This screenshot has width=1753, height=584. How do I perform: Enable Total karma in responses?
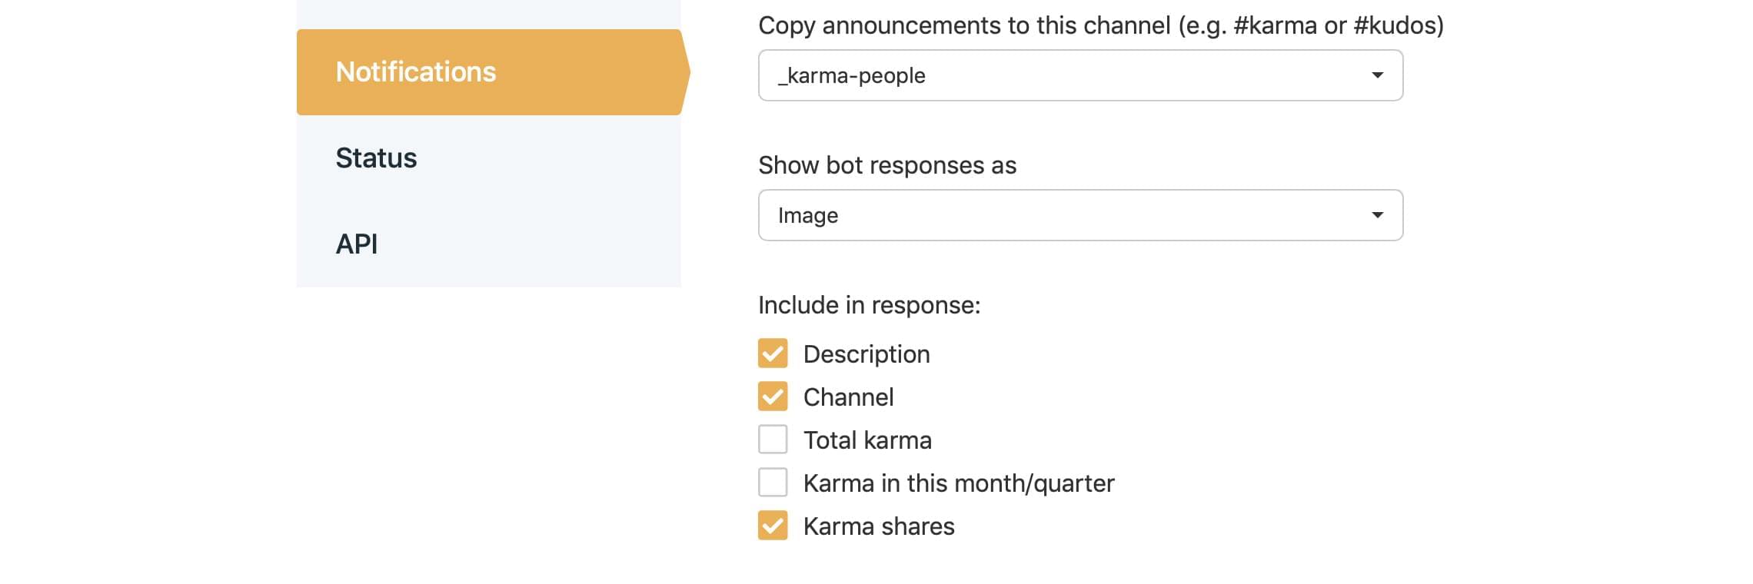(x=773, y=439)
